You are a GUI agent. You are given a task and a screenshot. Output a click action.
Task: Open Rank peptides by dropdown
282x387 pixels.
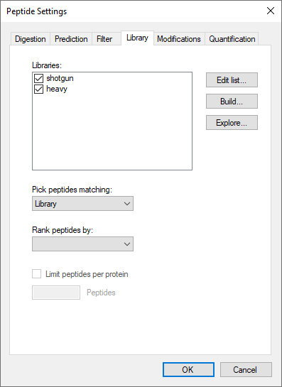[82, 244]
